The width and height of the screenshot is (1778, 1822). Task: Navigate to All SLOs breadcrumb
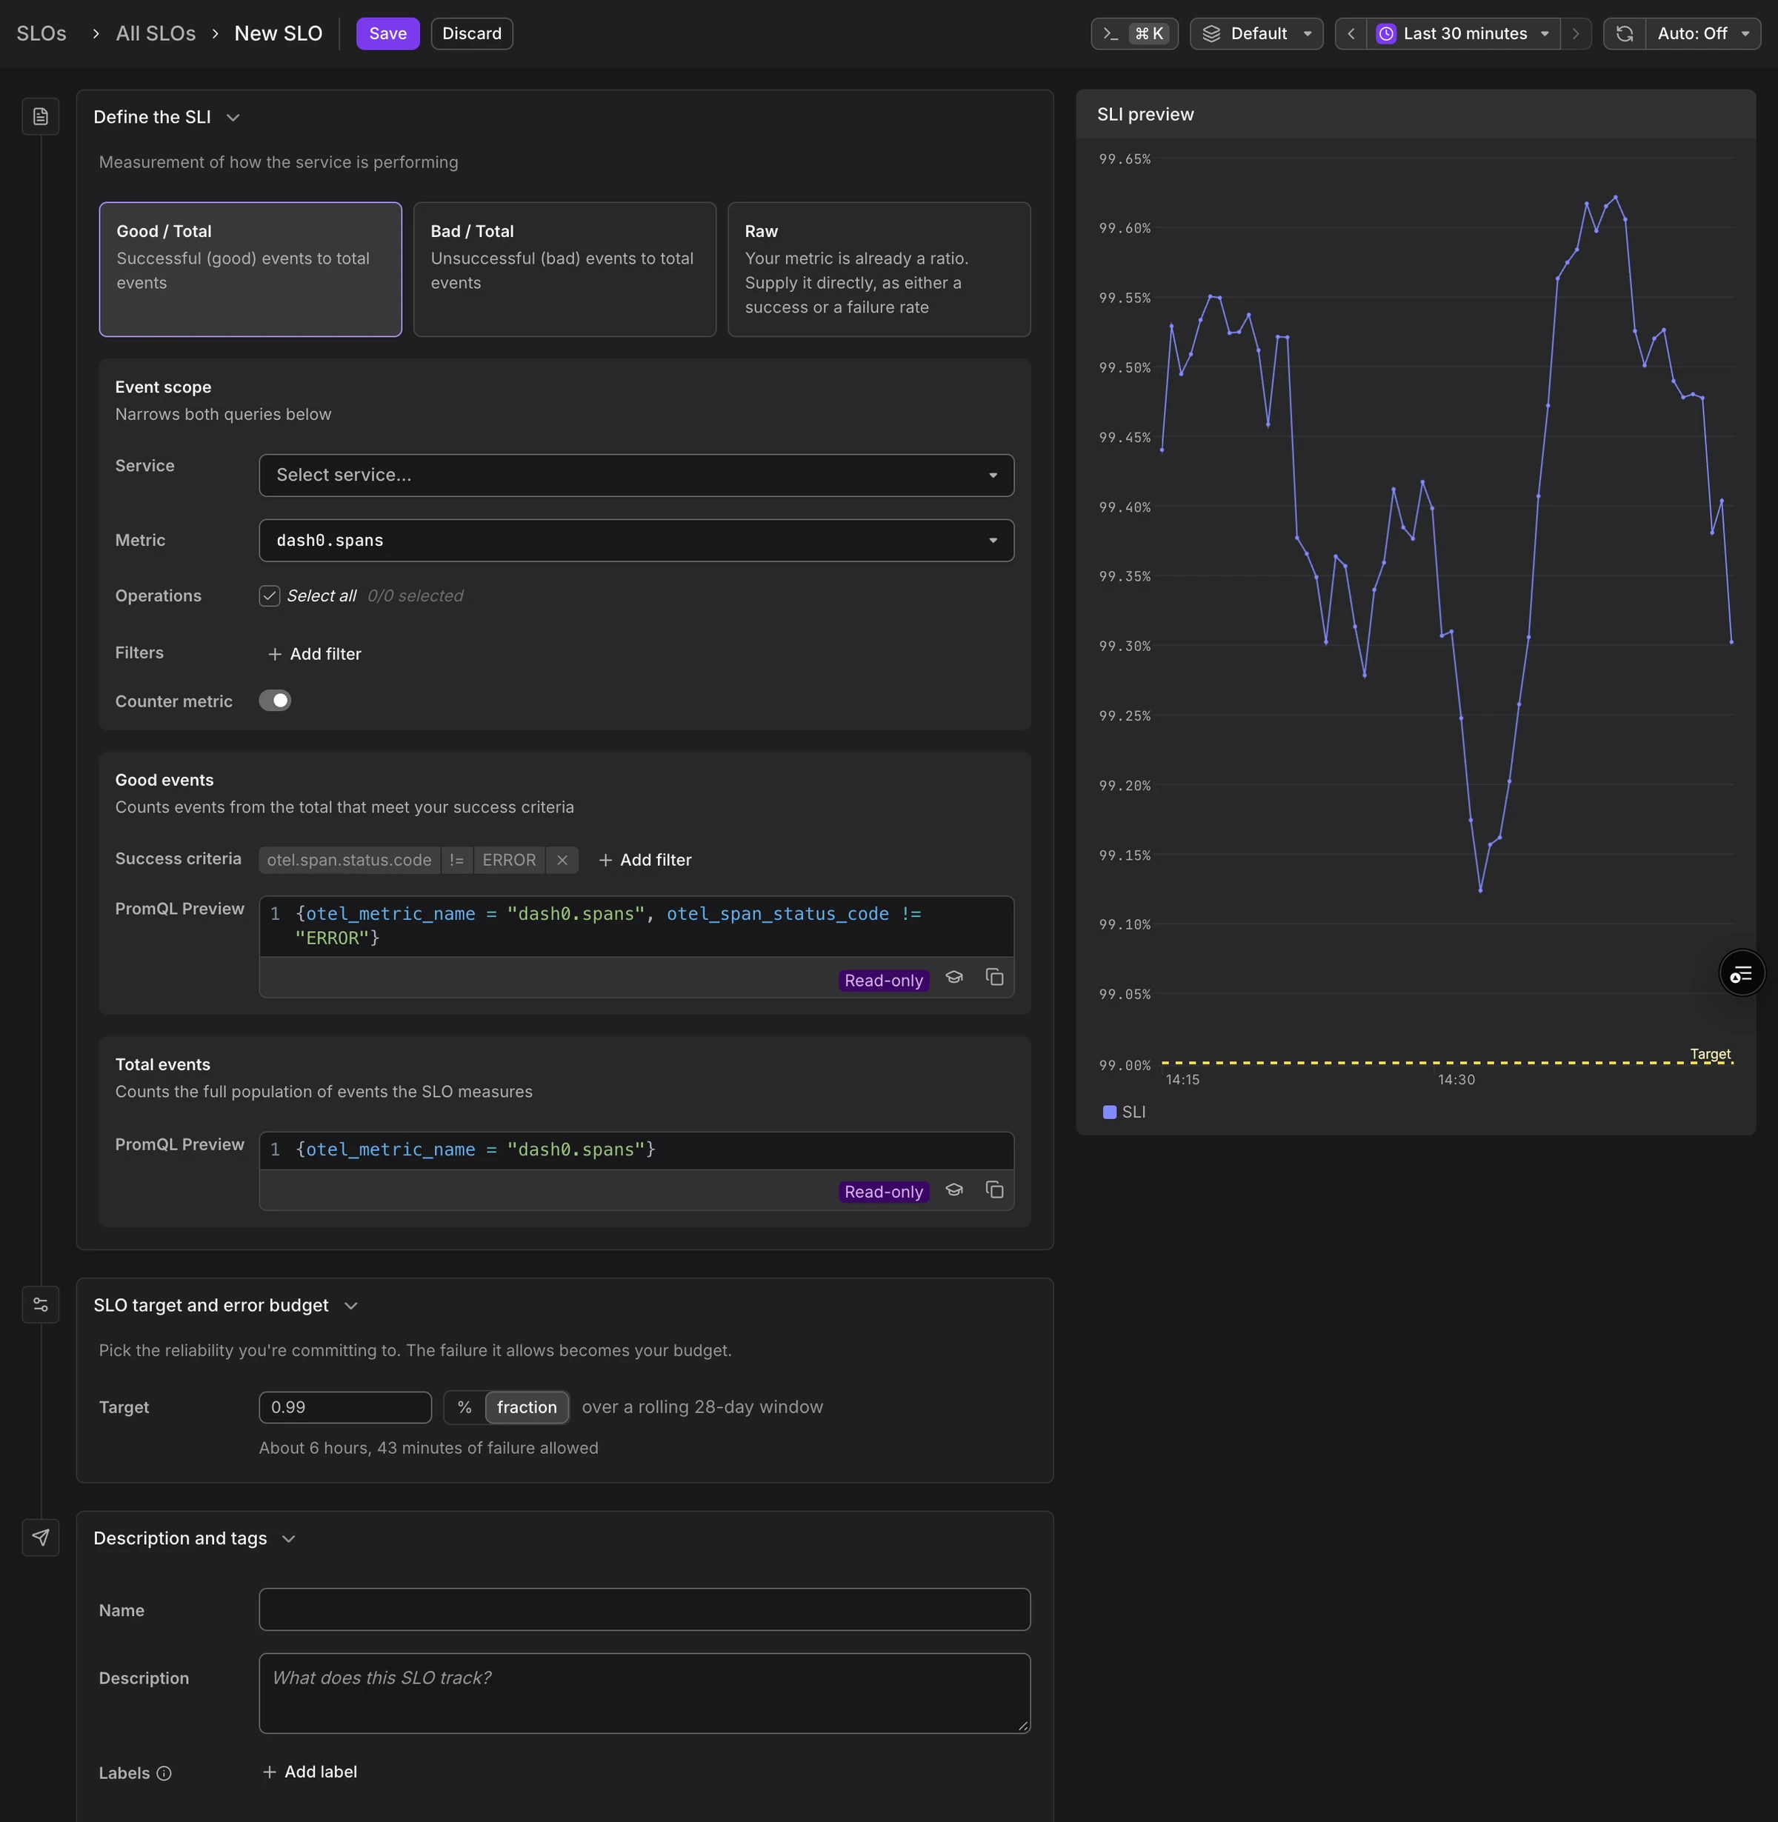156,33
